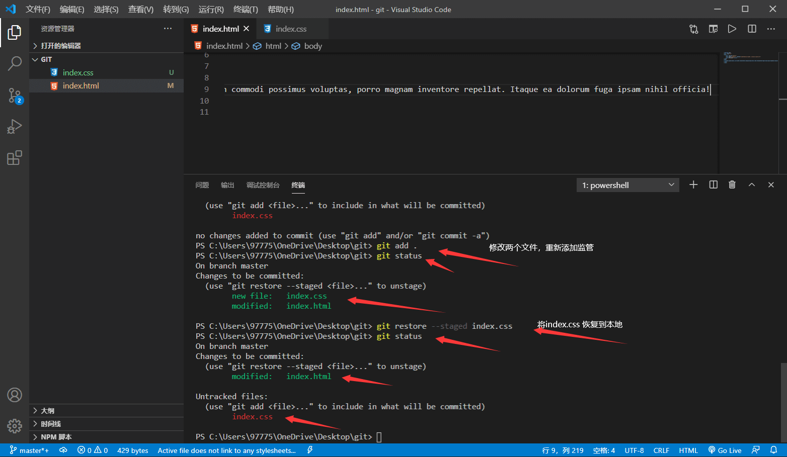Click Active file does not link stylesheets message
787x457 pixels.
coord(226,450)
